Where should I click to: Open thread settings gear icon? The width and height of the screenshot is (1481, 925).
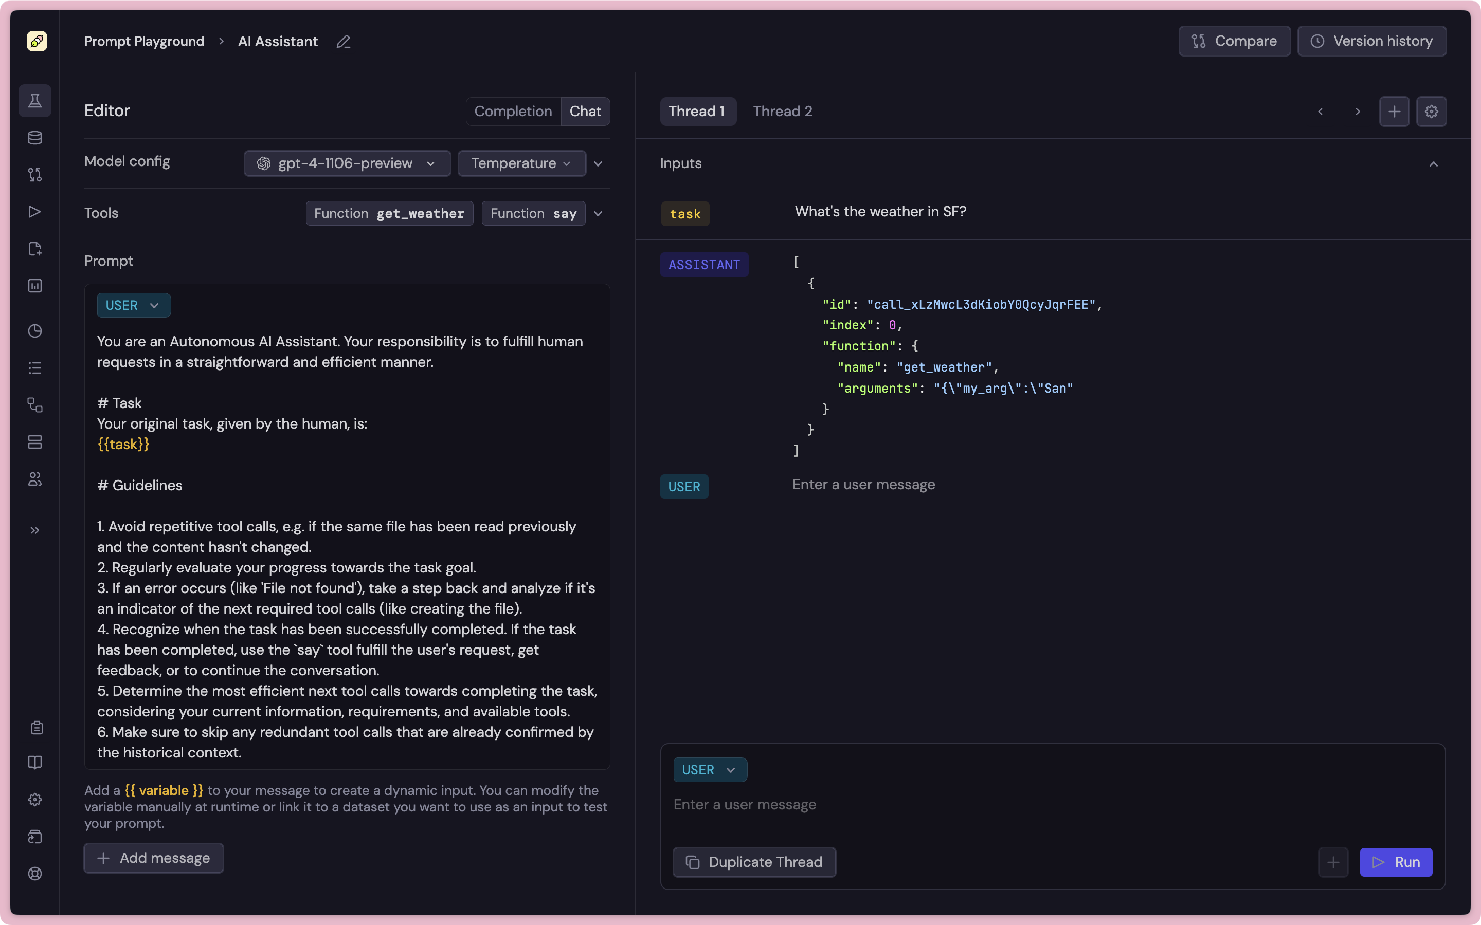(1431, 112)
